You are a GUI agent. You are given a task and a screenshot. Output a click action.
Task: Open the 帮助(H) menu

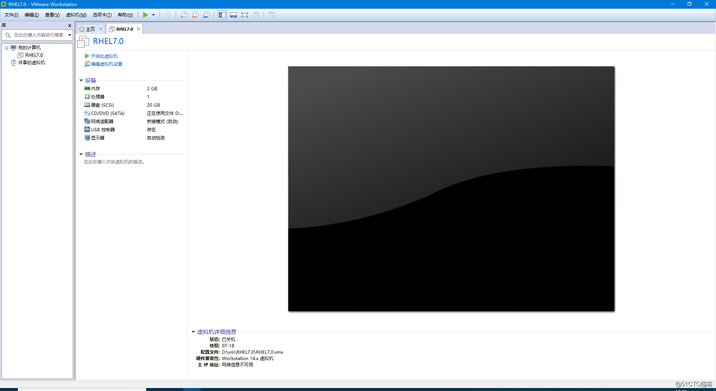click(125, 15)
